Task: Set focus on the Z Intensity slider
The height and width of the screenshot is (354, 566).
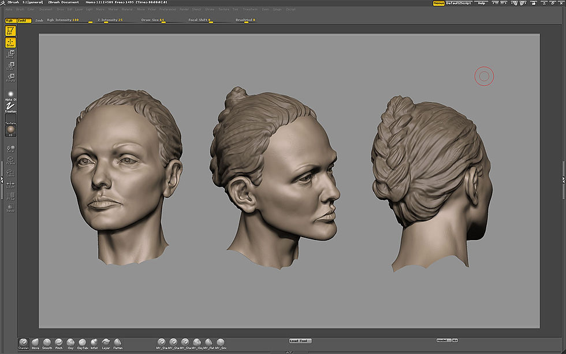Action: pos(111,19)
